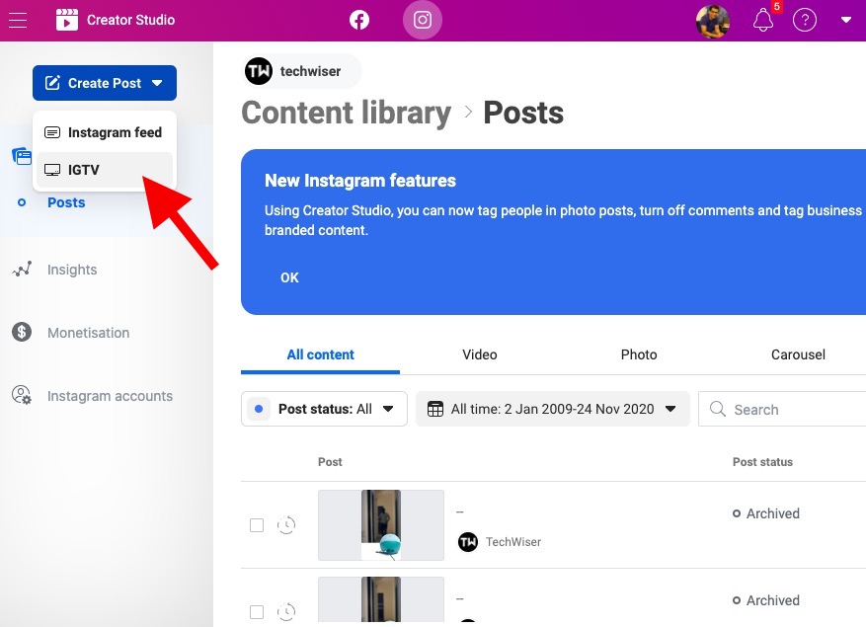Click the Creator Studio logo icon
Viewport: 866px width, 627px height.
(x=67, y=20)
